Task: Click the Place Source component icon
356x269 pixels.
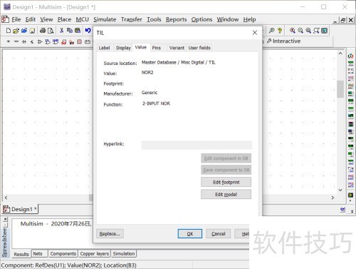Action: click(9, 42)
